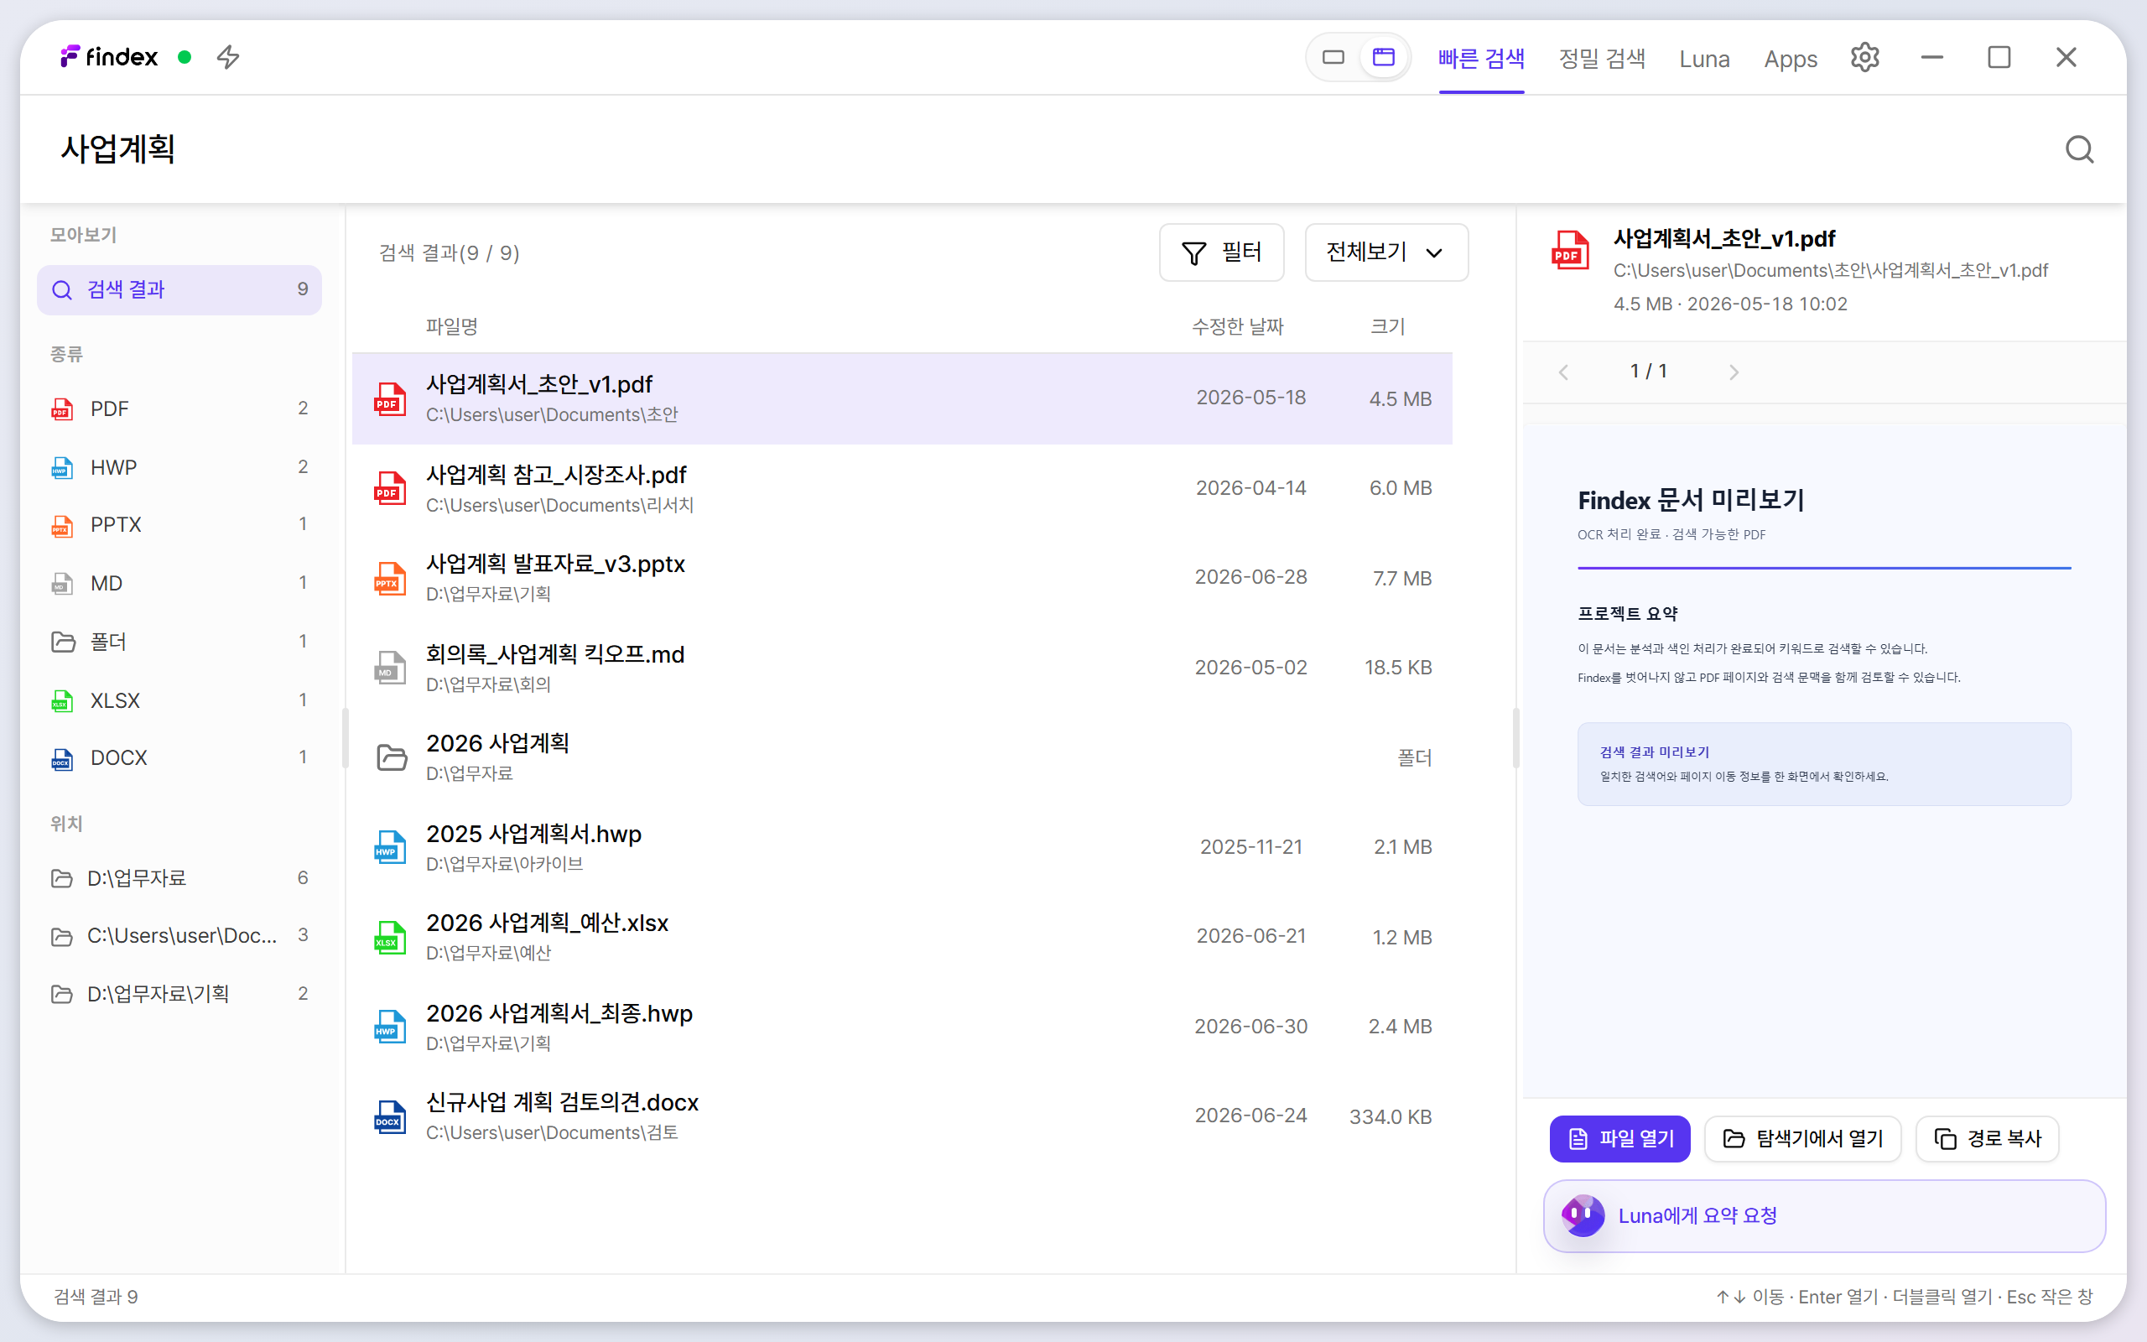Go to the Luna tab
Screen dimensions: 2147x1342
click(x=1704, y=59)
